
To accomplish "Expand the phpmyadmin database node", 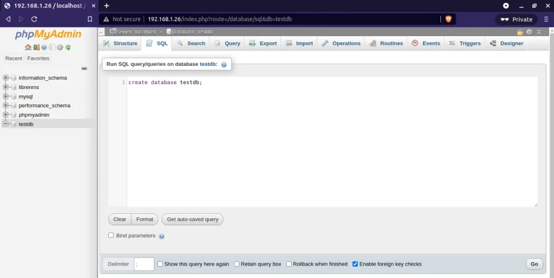I will pyautogui.click(x=5, y=114).
